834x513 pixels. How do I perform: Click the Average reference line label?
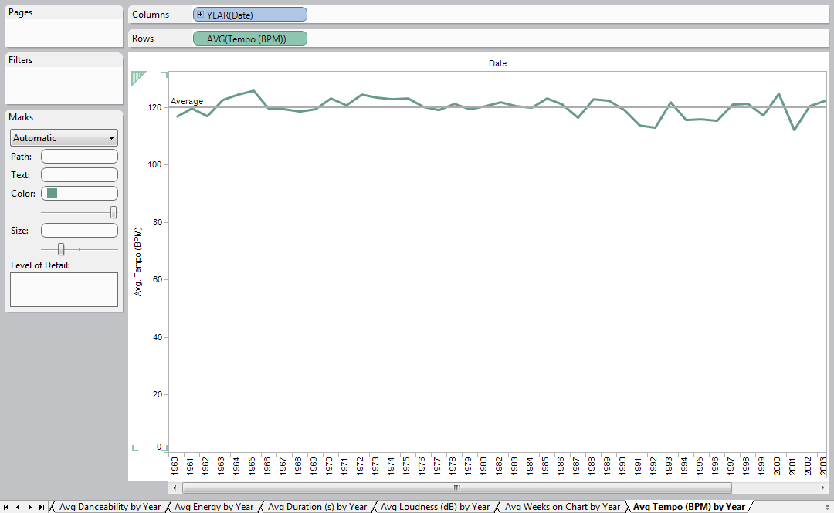(x=187, y=101)
